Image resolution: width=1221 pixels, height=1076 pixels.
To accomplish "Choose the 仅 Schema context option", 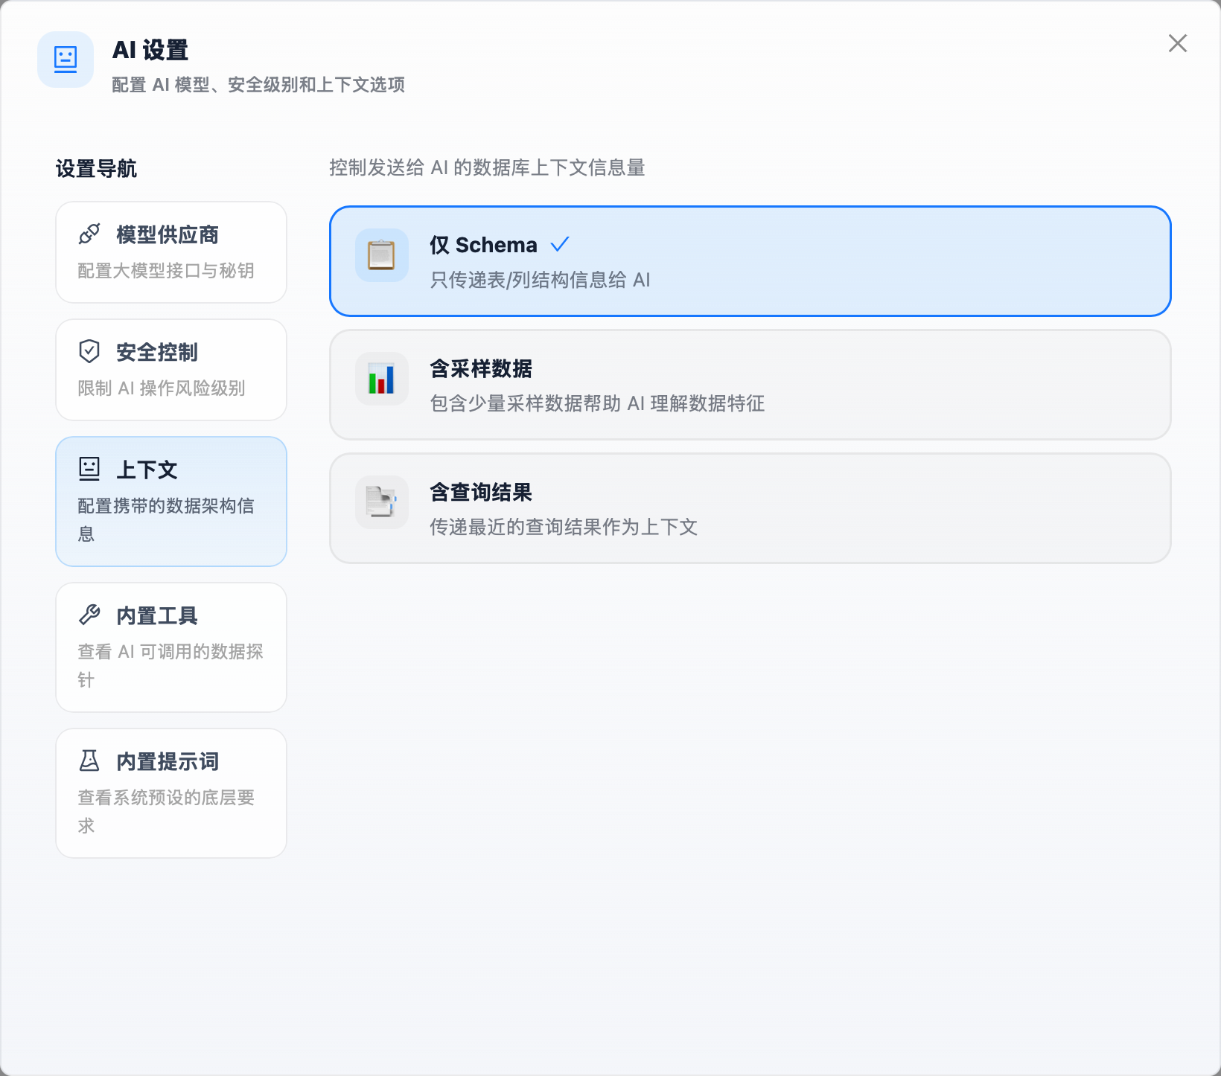I will [x=750, y=261].
